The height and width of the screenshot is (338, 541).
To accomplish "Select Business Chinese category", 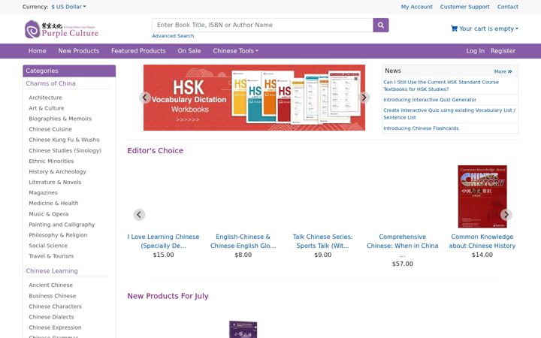I will click(53, 296).
